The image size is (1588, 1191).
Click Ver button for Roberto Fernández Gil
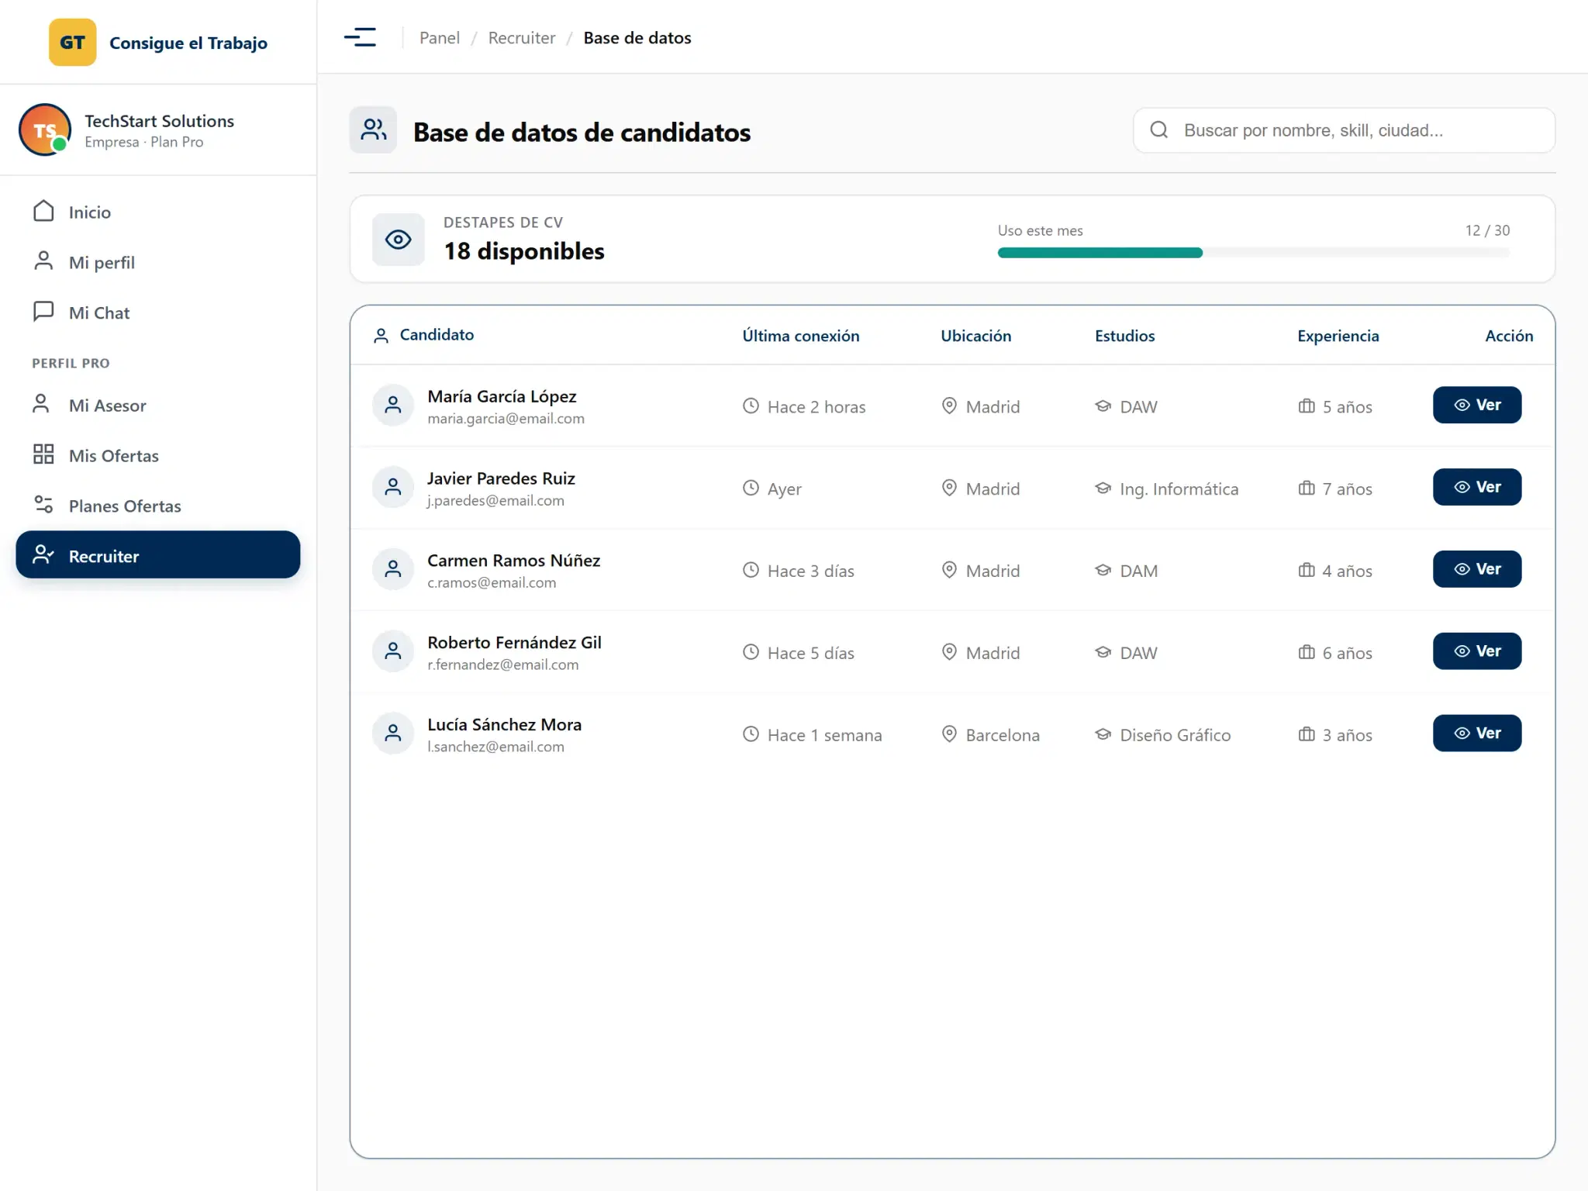pos(1477,652)
